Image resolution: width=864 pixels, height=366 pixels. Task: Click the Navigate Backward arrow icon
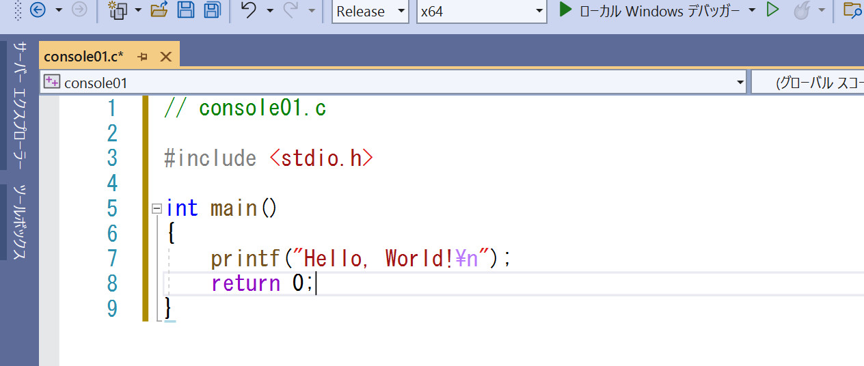pyautogui.click(x=38, y=10)
